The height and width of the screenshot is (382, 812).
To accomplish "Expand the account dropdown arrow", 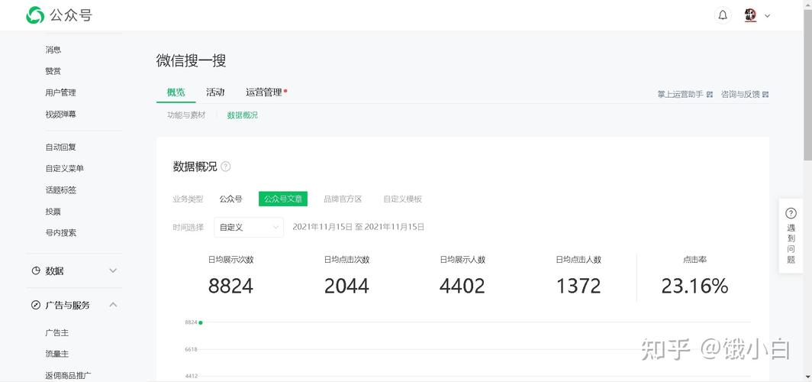I will coord(768,15).
